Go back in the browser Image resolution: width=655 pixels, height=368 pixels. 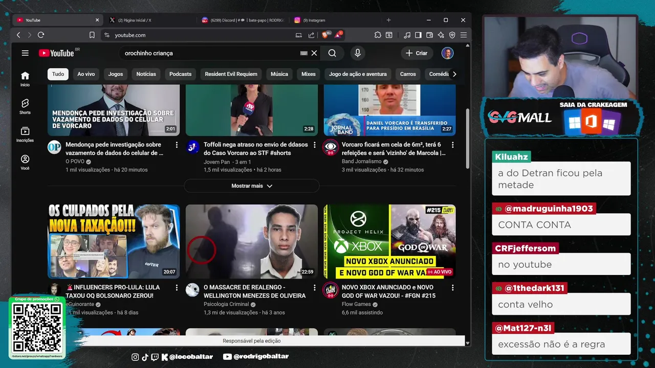[18, 35]
